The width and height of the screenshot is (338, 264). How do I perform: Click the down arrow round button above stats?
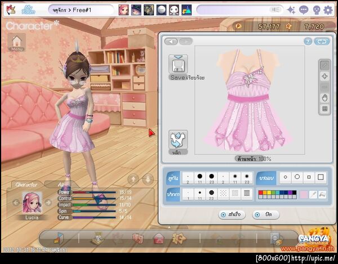click(148, 179)
